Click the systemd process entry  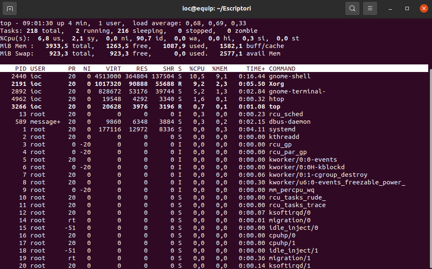click(282, 129)
